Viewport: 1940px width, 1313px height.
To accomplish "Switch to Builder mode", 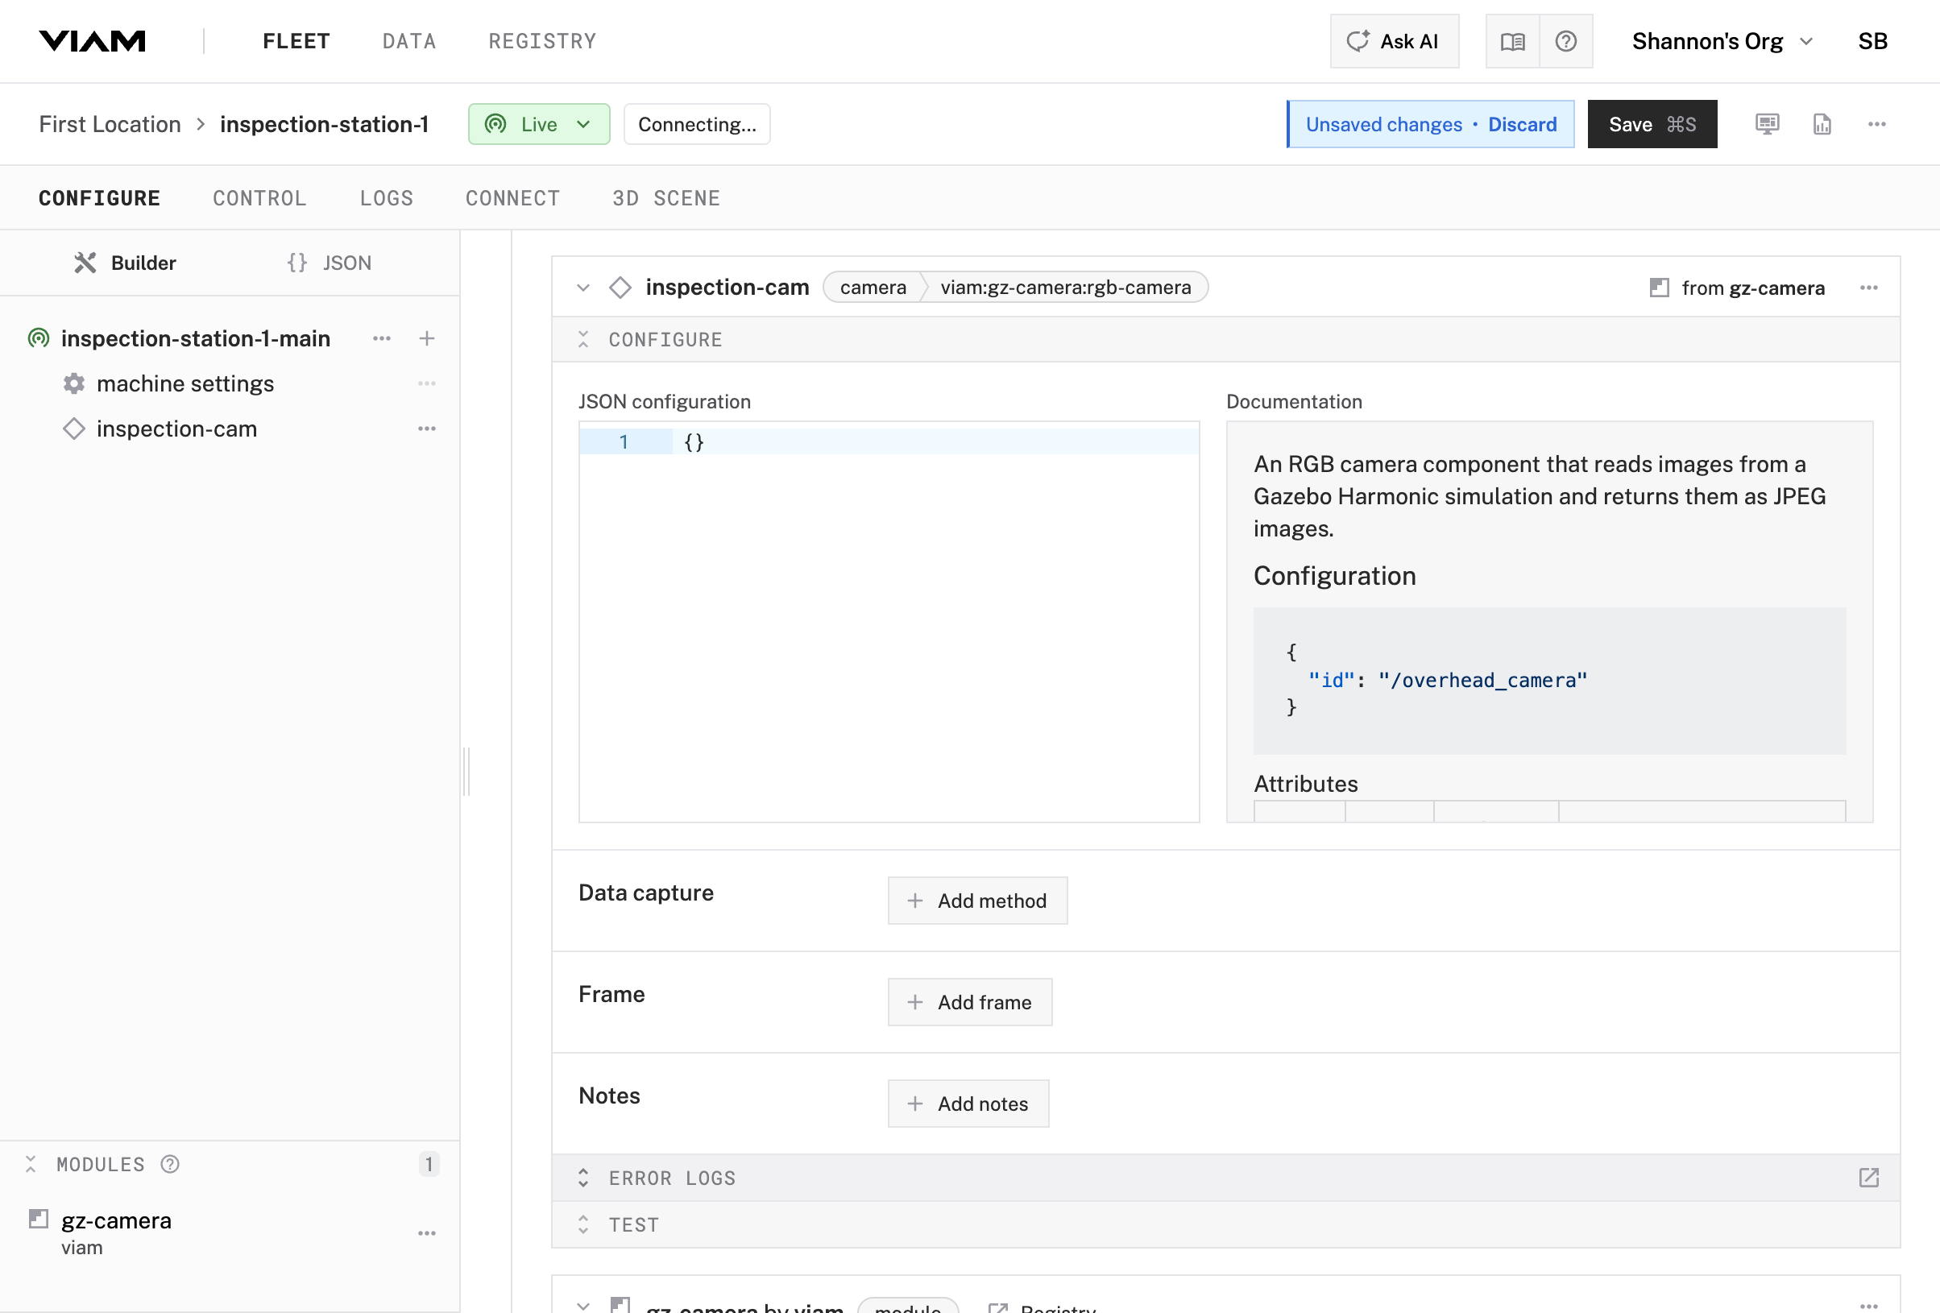I will (125, 263).
